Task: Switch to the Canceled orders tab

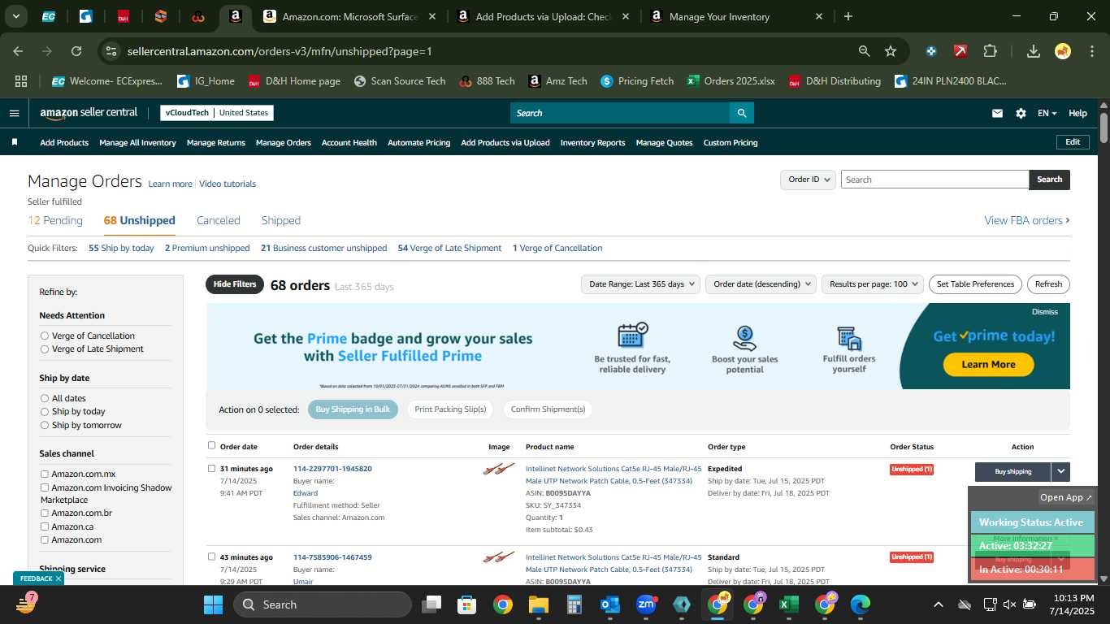Action: pos(219,220)
